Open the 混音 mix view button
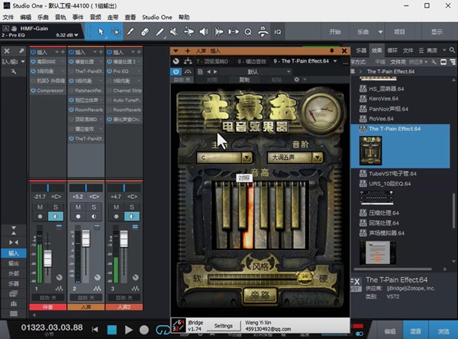Viewport: 458px width, 339px height. point(415,331)
